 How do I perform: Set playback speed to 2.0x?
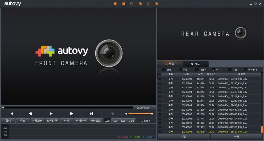point(131,121)
